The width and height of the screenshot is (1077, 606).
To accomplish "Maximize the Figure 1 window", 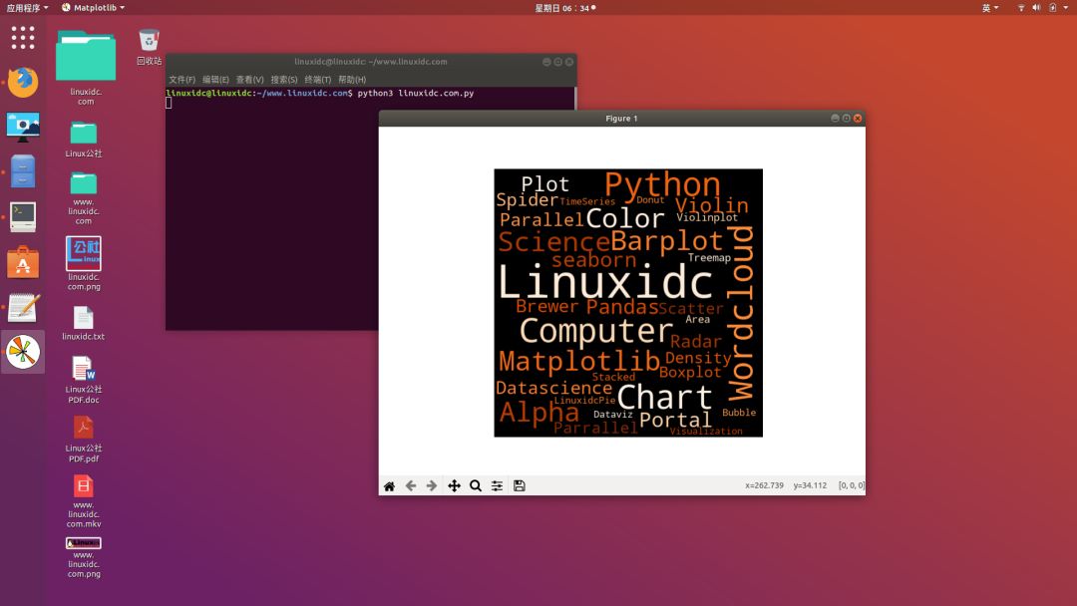I will click(847, 118).
